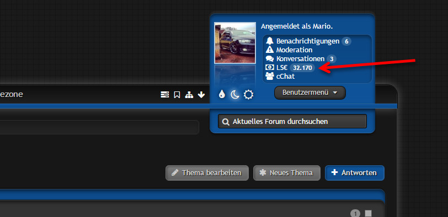The image size is (448, 217).
Task: Click the pencil icon on Thema bearbeiten
Action: click(175, 172)
